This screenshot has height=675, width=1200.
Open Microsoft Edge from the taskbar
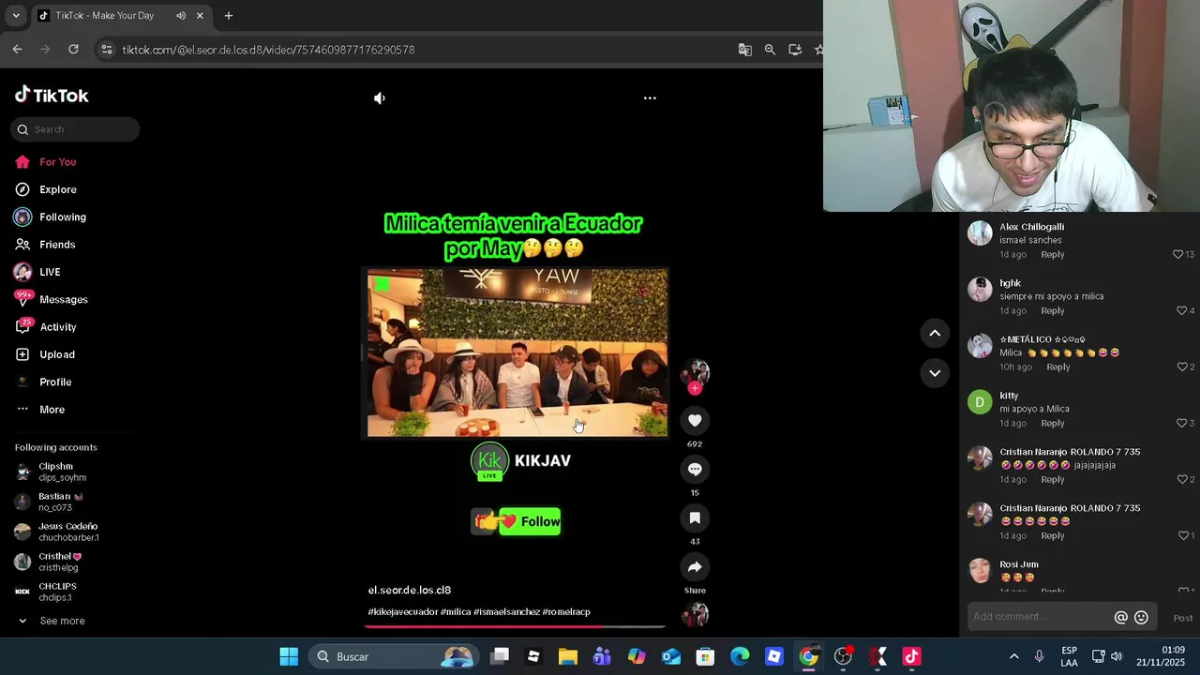pyautogui.click(x=740, y=656)
